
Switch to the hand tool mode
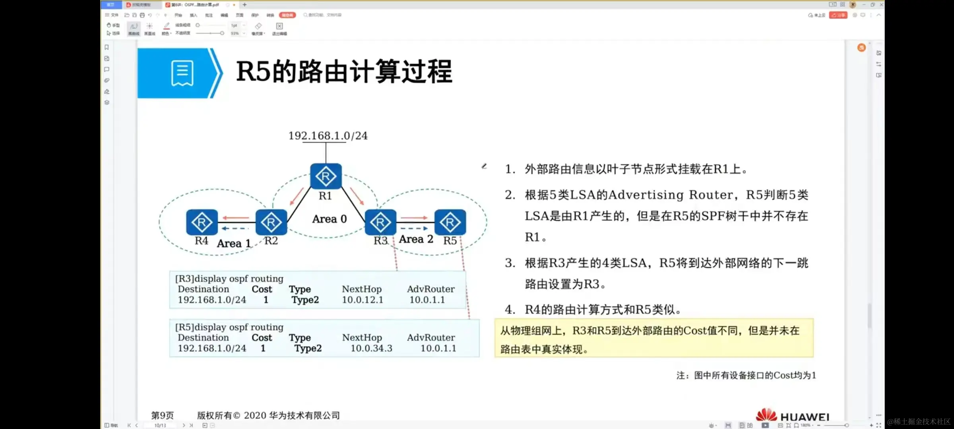[113, 25]
